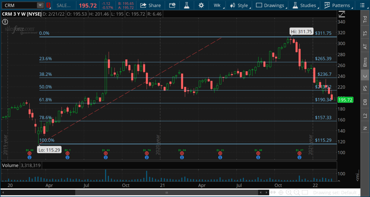370x197 pixels.
Task: Switch to the Btns sidebar tab
Action: coord(365,62)
